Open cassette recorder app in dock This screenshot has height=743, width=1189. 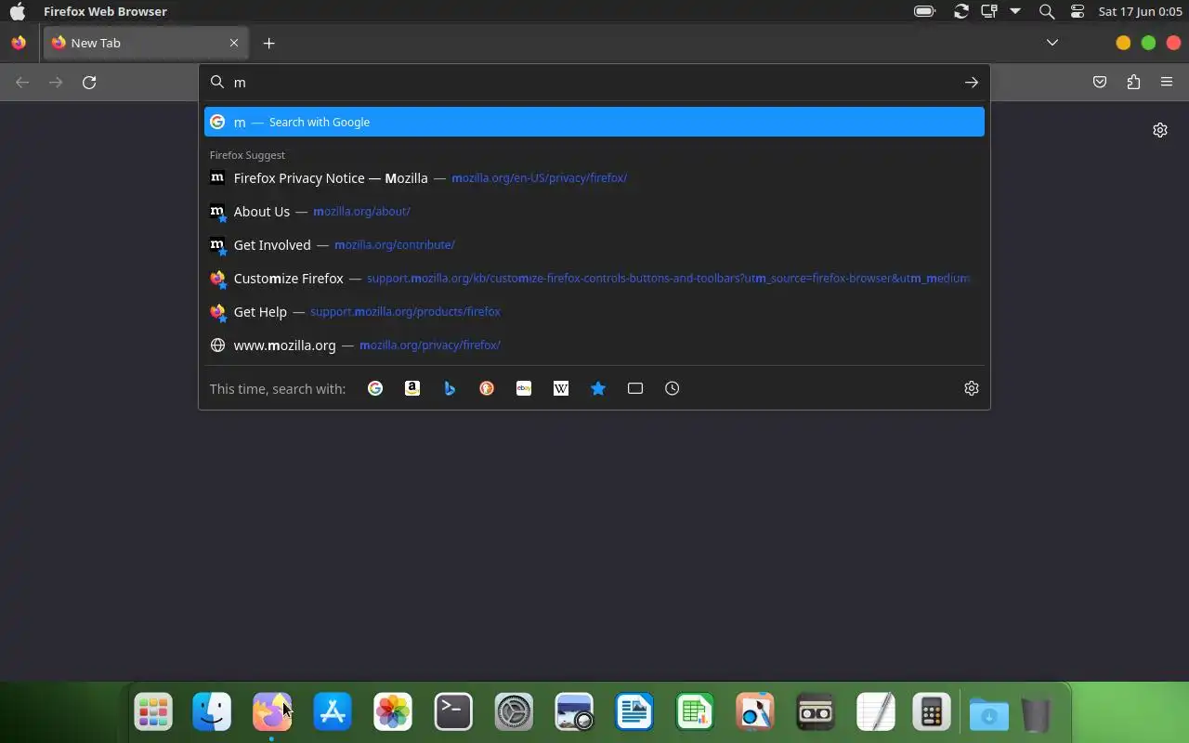[816, 712]
